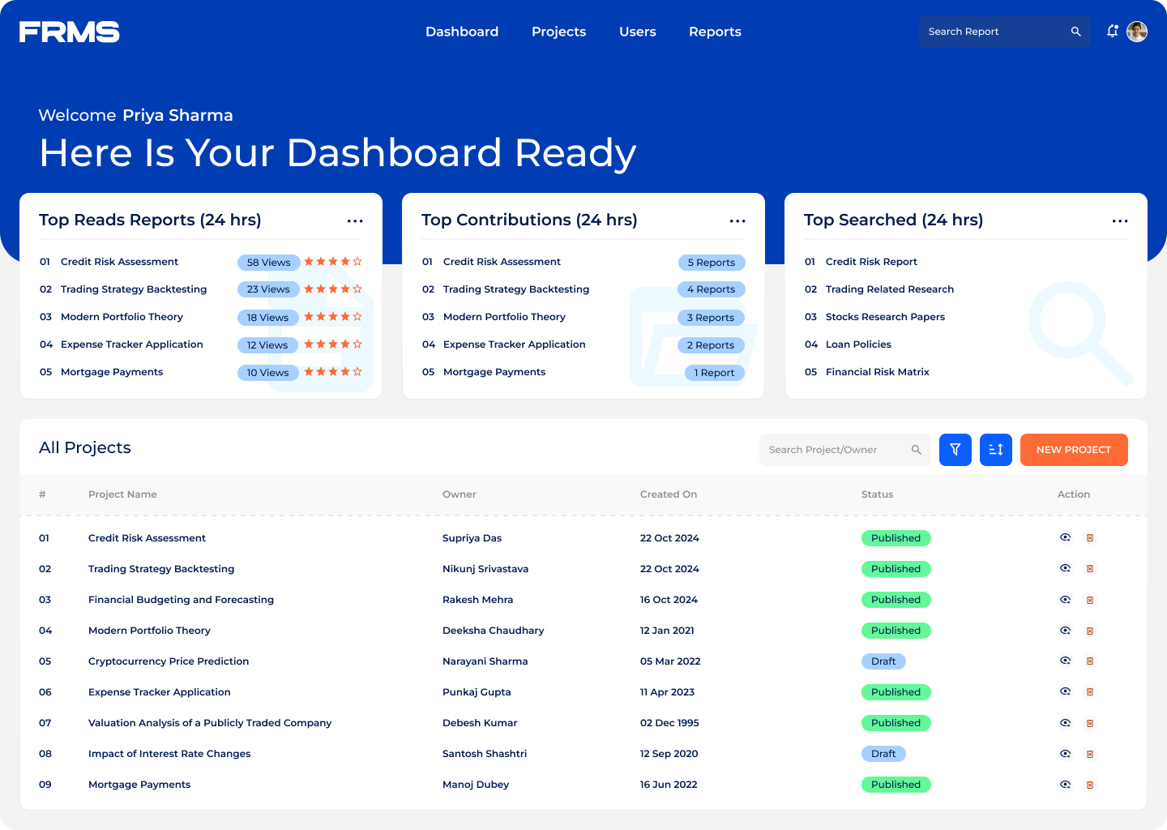Click the filter icon button
Screen dimensions: 1167x830
(955, 450)
